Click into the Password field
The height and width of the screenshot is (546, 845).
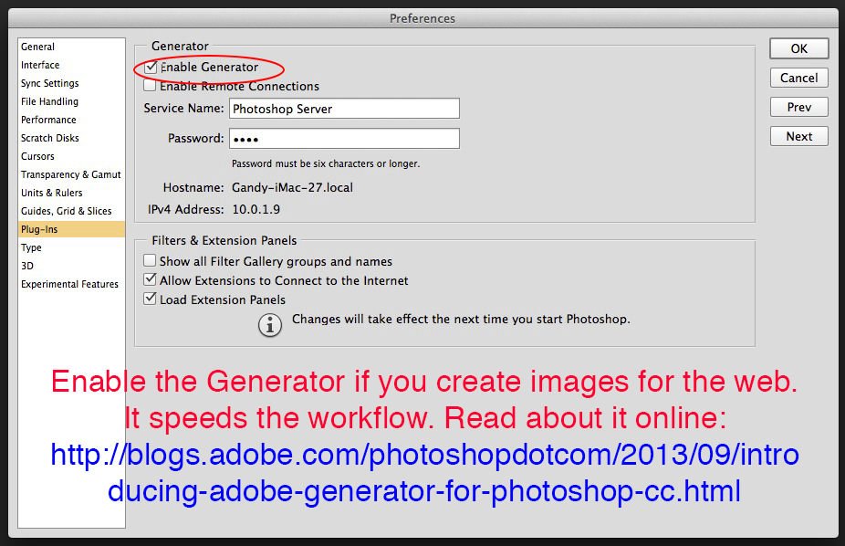[x=344, y=139]
